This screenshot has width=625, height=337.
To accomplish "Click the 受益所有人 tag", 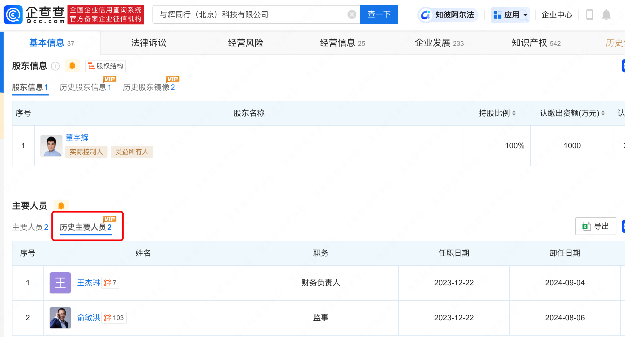I will (132, 152).
